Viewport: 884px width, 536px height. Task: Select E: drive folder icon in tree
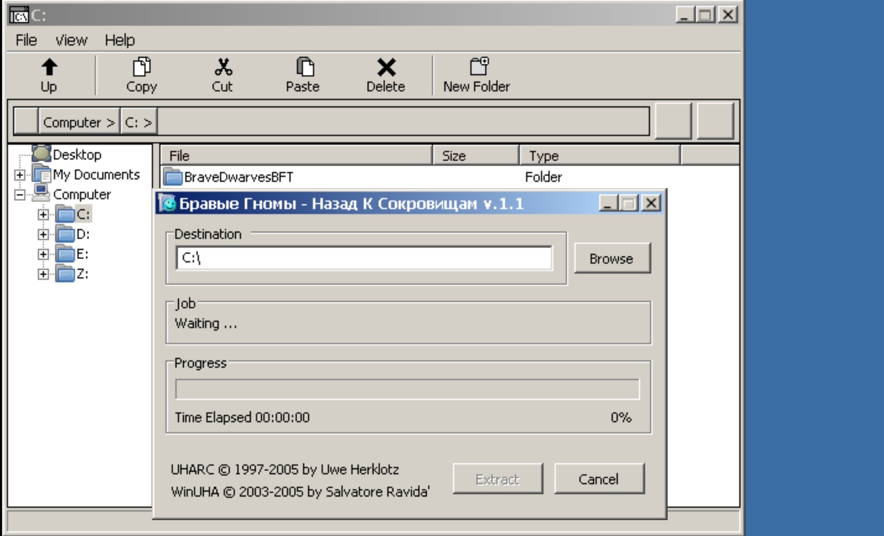[65, 254]
